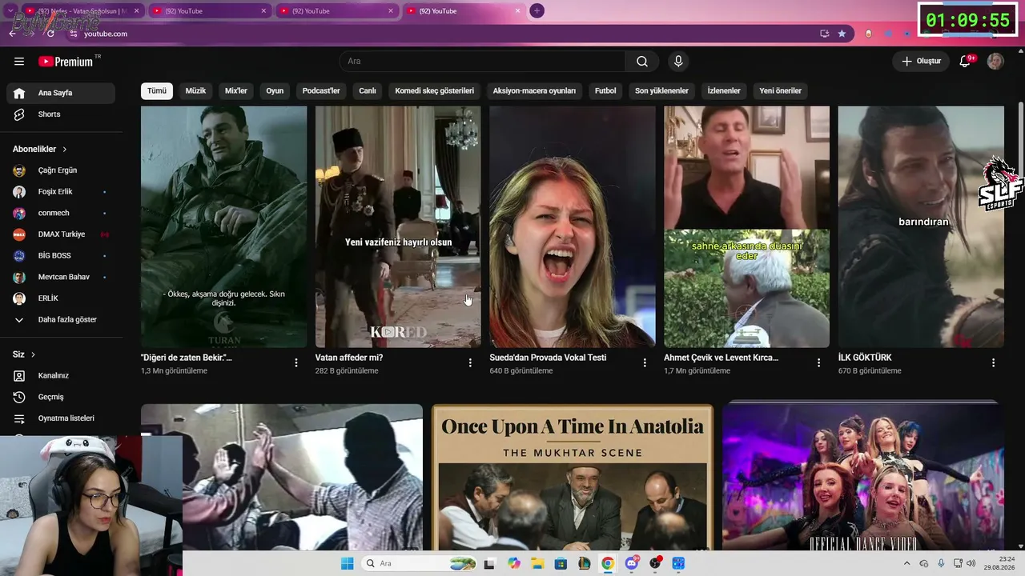Screen dimensions: 1025x576
Task: Select the İzlenenler filter chip
Action: coord(724,90)
